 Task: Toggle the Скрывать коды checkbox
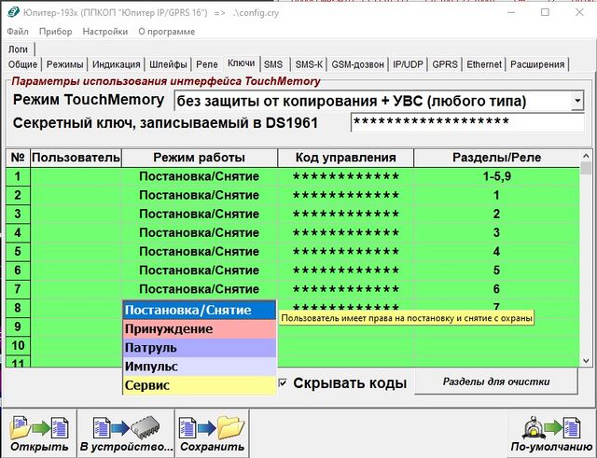284,383
